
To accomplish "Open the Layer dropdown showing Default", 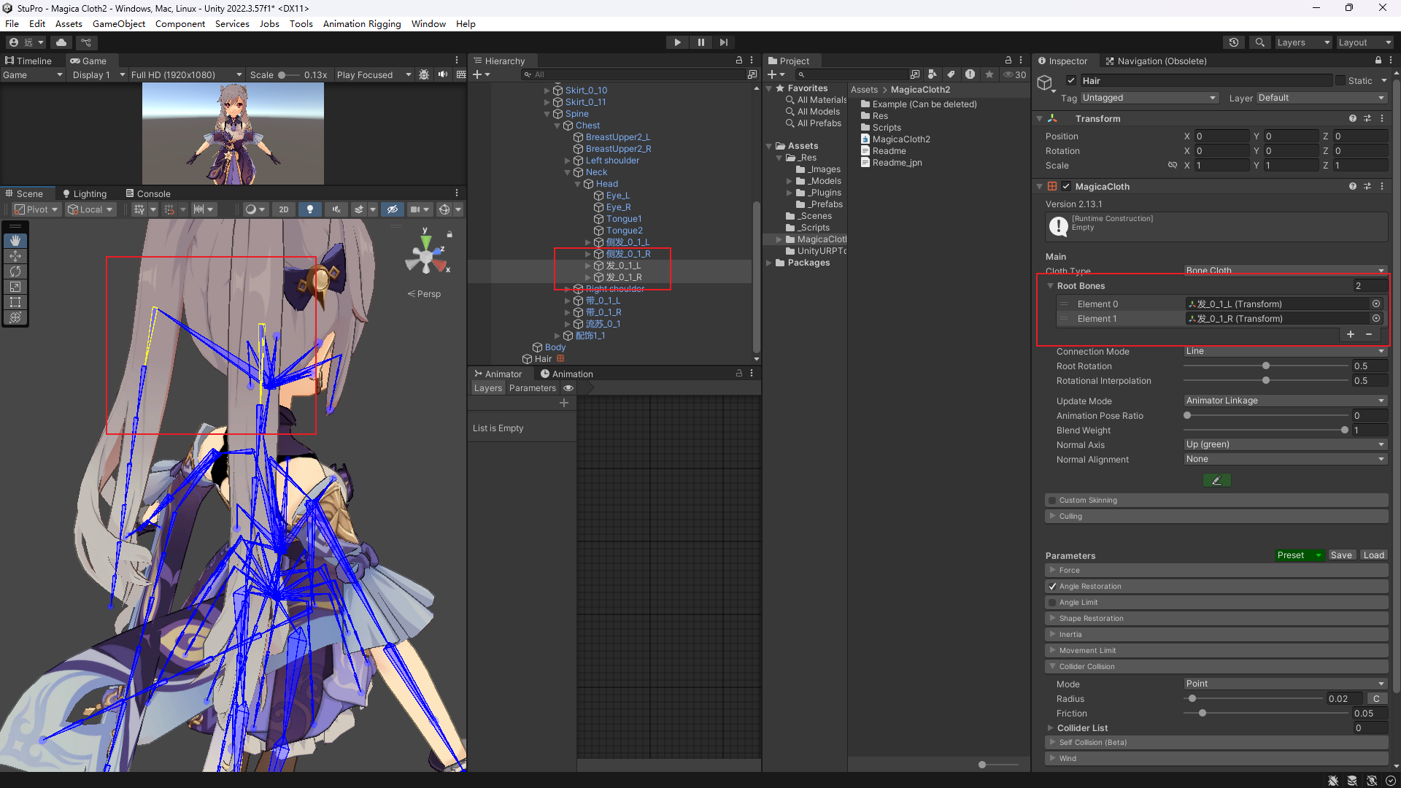I will point(1321,98).
